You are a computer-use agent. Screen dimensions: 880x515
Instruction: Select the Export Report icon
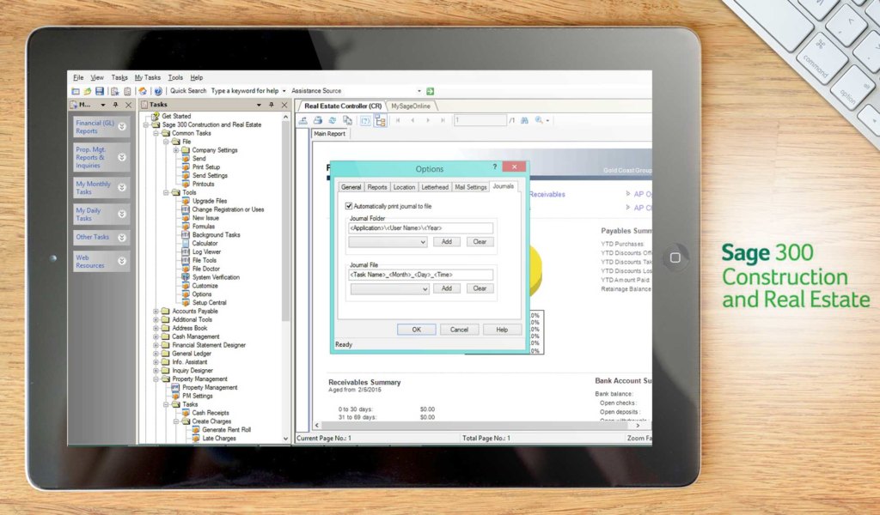[x=303, y=120]
